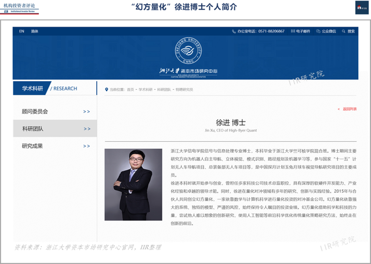371x264 pixels.
Task: Click the source note 资料来源 text
Action: [88, 247]
